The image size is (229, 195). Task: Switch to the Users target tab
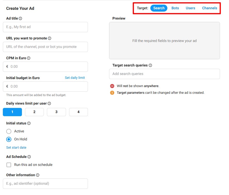190,8
